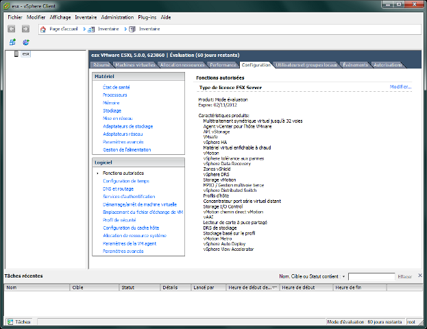Select Fonctions autorisées in Logiciel

coord(123,173)
